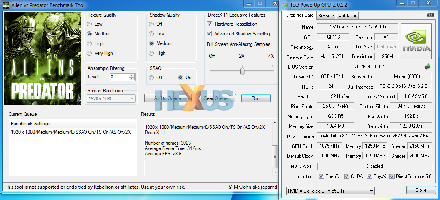
Task: Toggle the CUDA checkbox
Action: click(x=347, y=176)
